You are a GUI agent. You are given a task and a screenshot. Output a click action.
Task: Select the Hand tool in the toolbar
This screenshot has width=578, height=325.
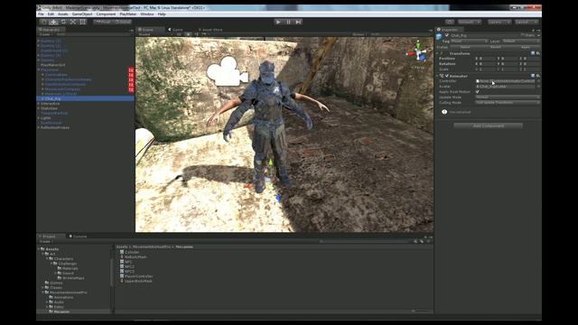[x=44, y=22]
